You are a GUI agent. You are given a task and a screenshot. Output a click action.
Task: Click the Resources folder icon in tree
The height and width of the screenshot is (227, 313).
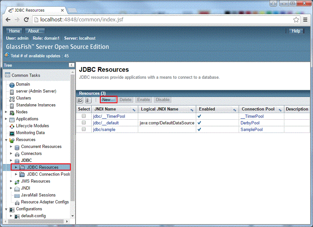[x=12, y=140]
